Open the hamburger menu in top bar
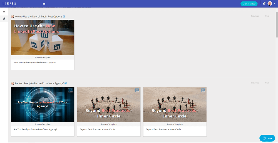The image size is (278, 143). click(x=44, y=4)
